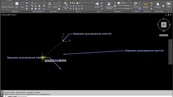Screen dimensions: 173x97
Task: Expand the Рисование panel
Action: point(15,11)
